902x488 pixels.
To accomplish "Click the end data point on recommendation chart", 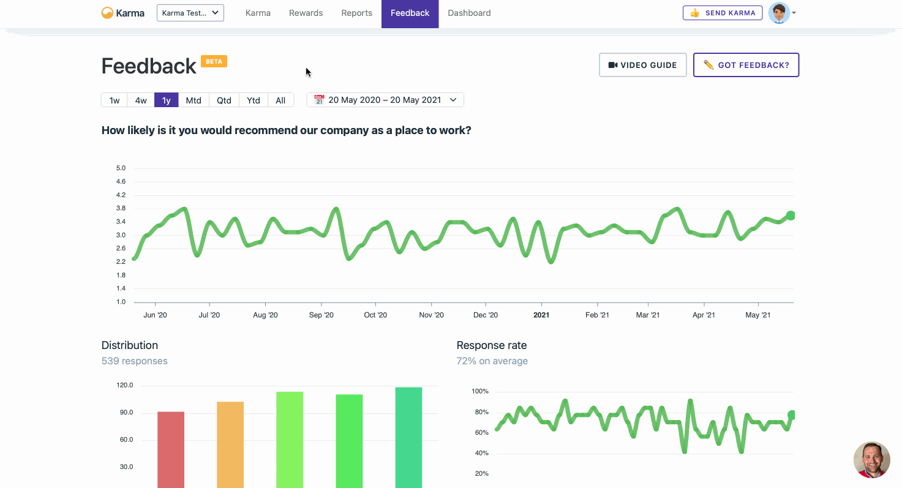I will 791,216.
